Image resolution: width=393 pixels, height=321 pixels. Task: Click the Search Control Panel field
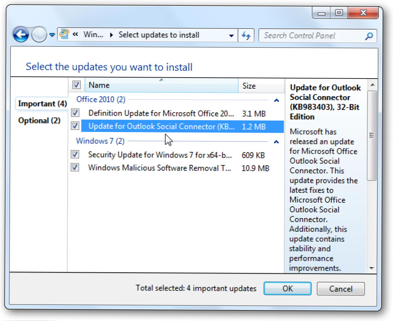point(312,36)
